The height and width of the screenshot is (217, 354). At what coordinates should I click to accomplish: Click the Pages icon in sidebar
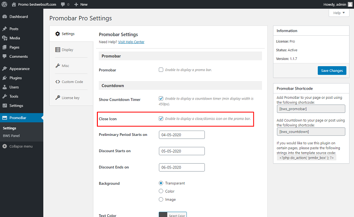point(4,47)
